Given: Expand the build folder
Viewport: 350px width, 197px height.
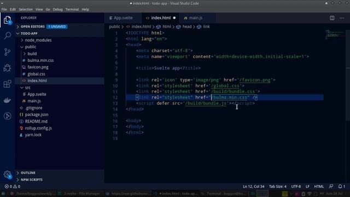Looking at the screenshot, I should pos(60,54).
